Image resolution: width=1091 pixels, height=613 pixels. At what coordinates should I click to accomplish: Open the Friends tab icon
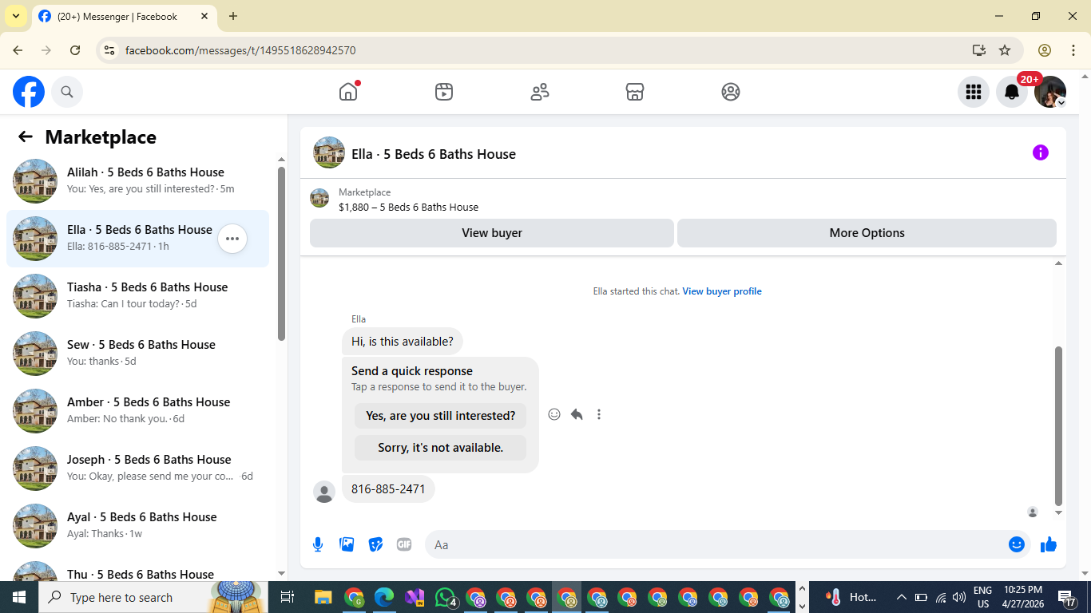coord(540,92)
